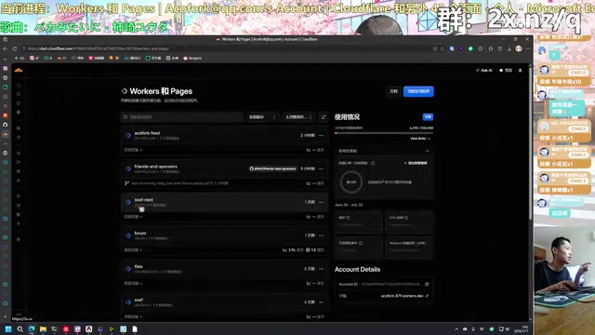This screenshot has width=595, height=335.
Task: Click the browser favorites star icon
Action: [x=443, y=48]
